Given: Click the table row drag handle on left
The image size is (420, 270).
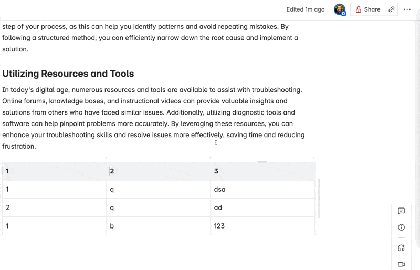Looking at the screenshot, I should (2, 171).
